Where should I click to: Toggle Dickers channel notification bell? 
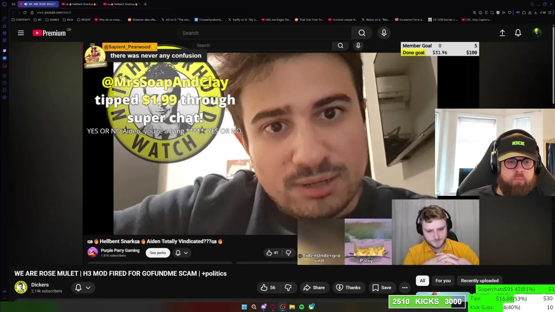[78, 288]
